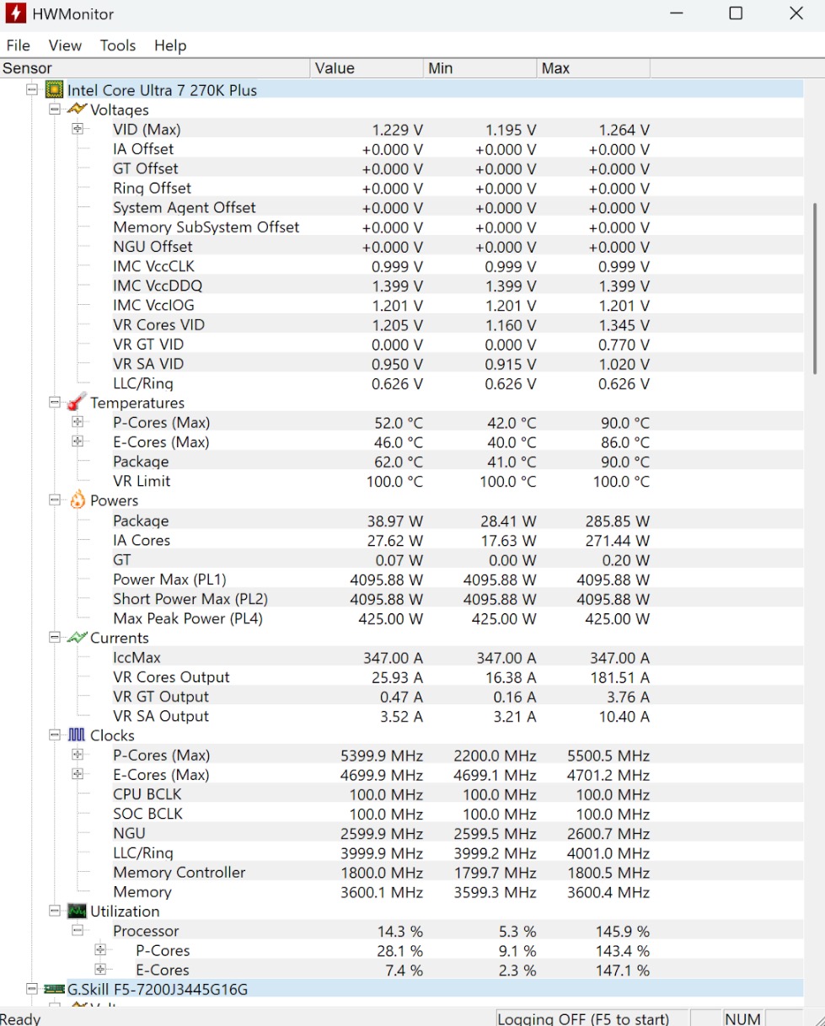The image size is (825, 1026).
Task: Click the HWMonitor lightning bolt title icon
Action: click(14, 13)
